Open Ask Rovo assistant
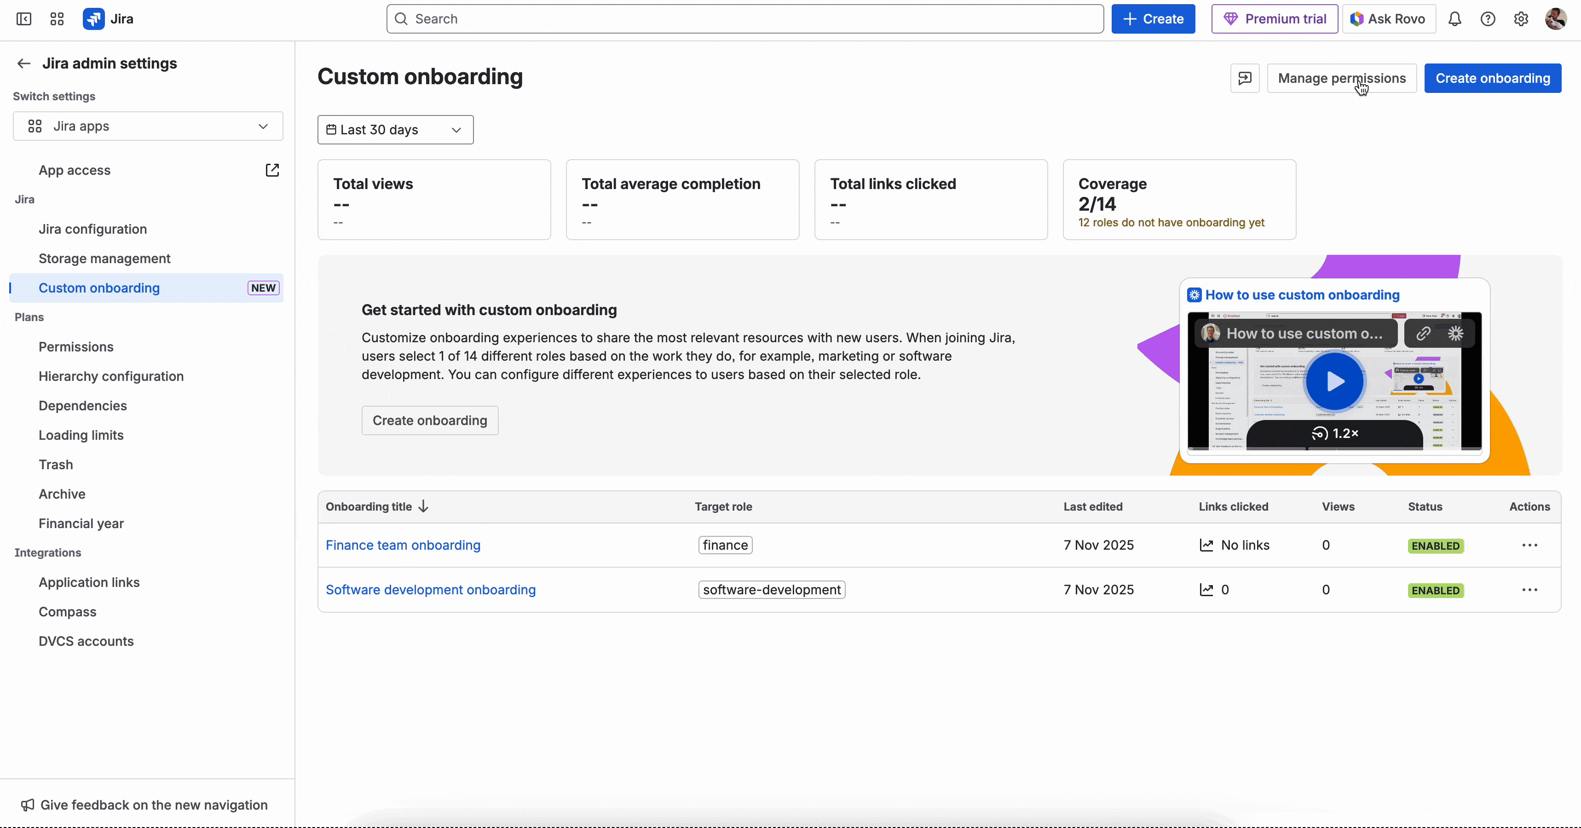The width and height of the screenshot is (1581, 828). click(1389, 19)
